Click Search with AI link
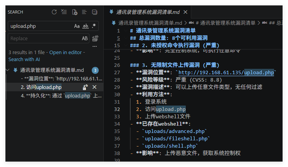 pyautogui.click(x=24, y=60)
